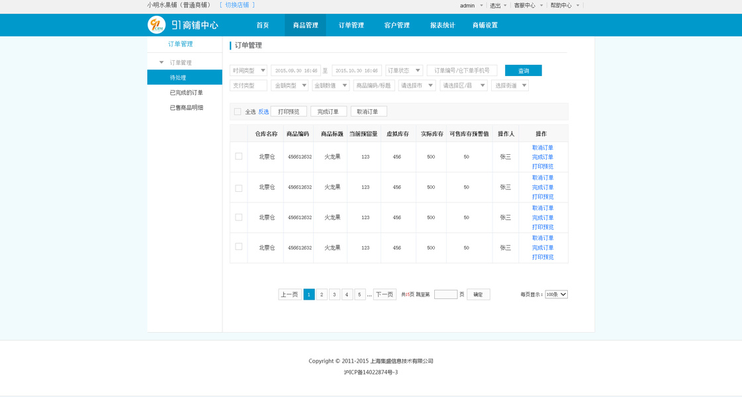742x397 pixels.
Task: Tick the 全选 select-all checkbox
Action: [x=238, y=112]
